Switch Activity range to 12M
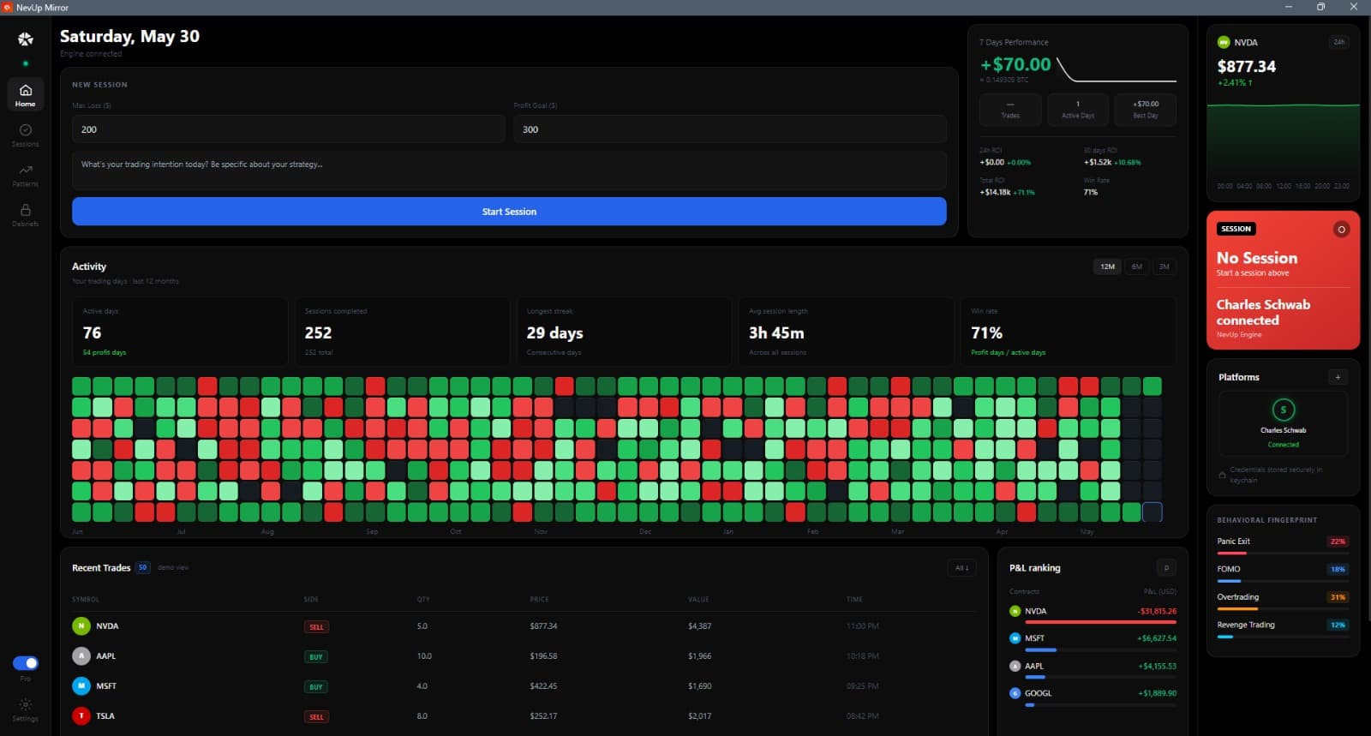Screen dimensions: 1371x736 [x=1108, y=266]
